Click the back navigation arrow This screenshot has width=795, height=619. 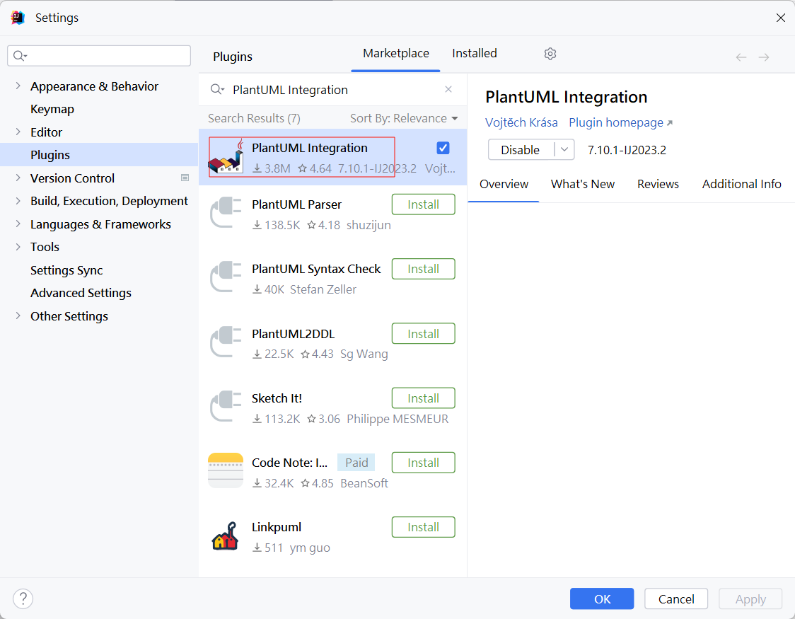tap(741, 57)
